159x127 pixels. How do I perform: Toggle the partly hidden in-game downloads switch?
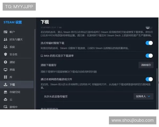[149, 27]
